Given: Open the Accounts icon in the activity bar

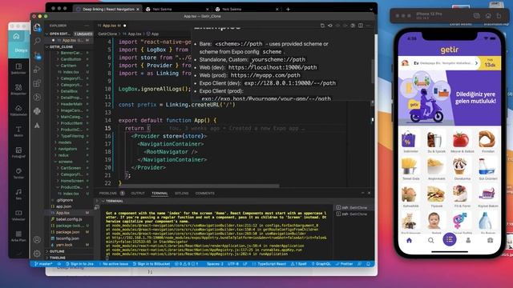Looking at the screenshot, I should 37,240.
